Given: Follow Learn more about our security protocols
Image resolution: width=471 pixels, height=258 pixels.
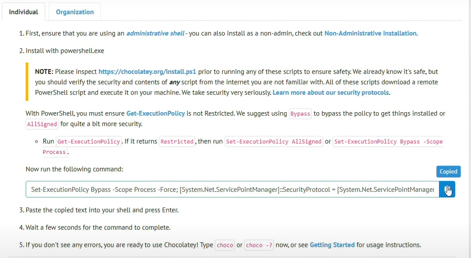Looking at the screenshot, I should (331, 93).
